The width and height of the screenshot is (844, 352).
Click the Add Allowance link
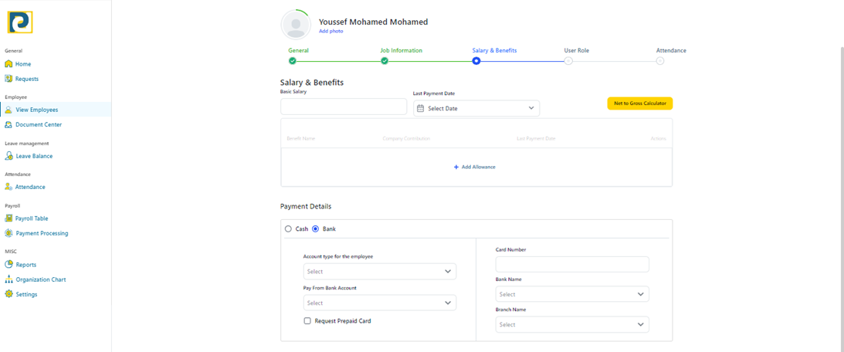pos(474,167)
